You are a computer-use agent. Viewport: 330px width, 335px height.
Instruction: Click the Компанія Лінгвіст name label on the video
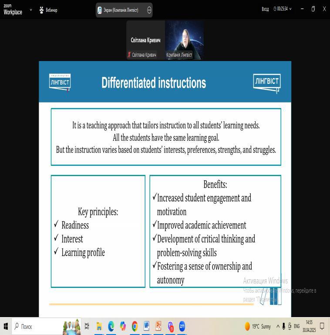tap(179, 55)
